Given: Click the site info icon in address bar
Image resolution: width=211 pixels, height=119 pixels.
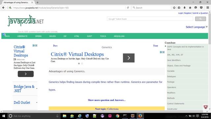Looking at the screenshot, I should [8, 8].
